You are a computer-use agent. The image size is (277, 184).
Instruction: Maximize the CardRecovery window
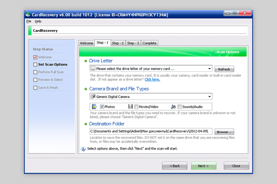(x=235, y=13)
